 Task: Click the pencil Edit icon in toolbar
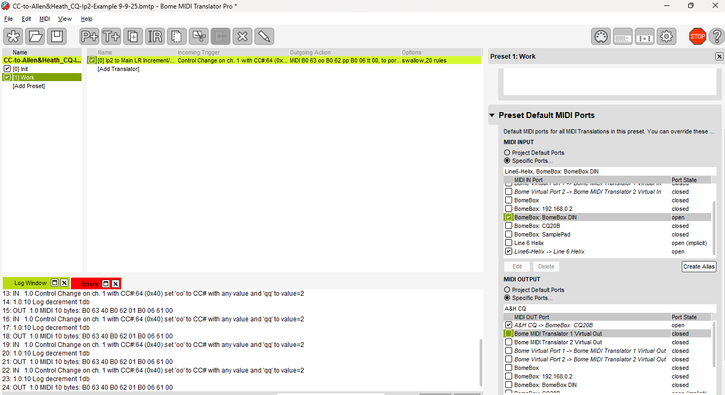click(264, 36)
